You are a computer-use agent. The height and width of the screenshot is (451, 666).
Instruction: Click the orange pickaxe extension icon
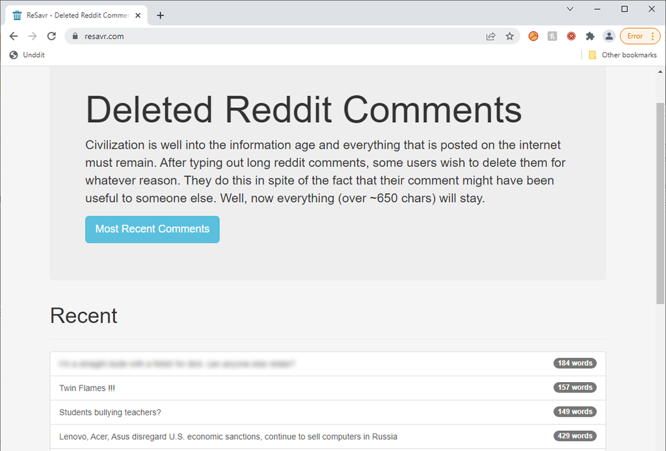[533, 36]
